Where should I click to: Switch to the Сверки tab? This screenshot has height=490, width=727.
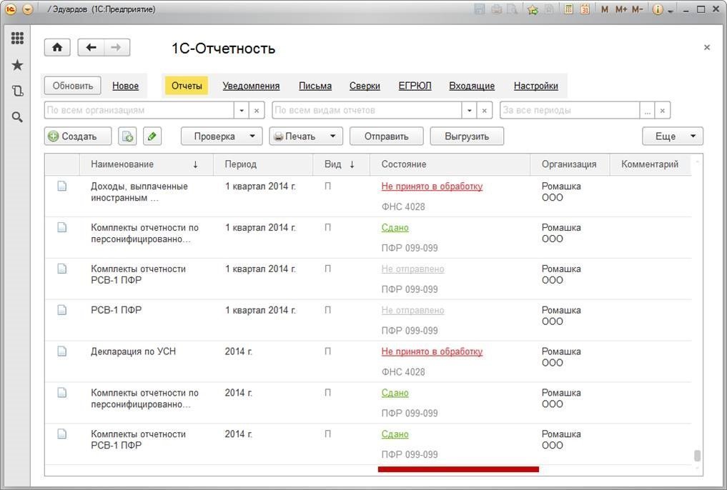tap(365, 86)
